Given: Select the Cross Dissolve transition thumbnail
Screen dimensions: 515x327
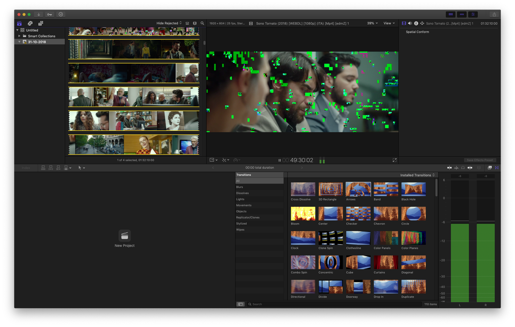Looking at the screenshot, I should [x=303, y=189].
